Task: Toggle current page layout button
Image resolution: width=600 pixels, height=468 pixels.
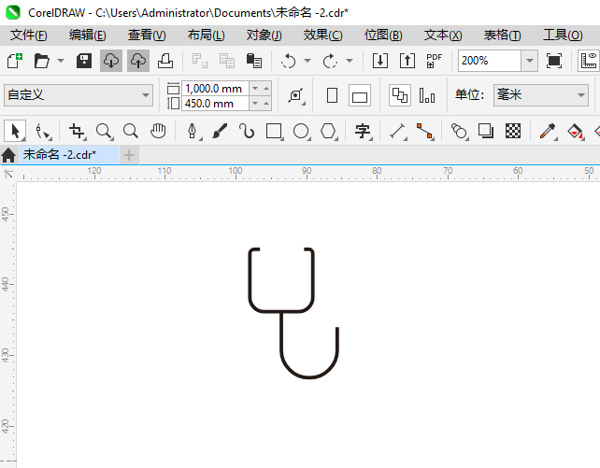Action: (x=427, y=95)
